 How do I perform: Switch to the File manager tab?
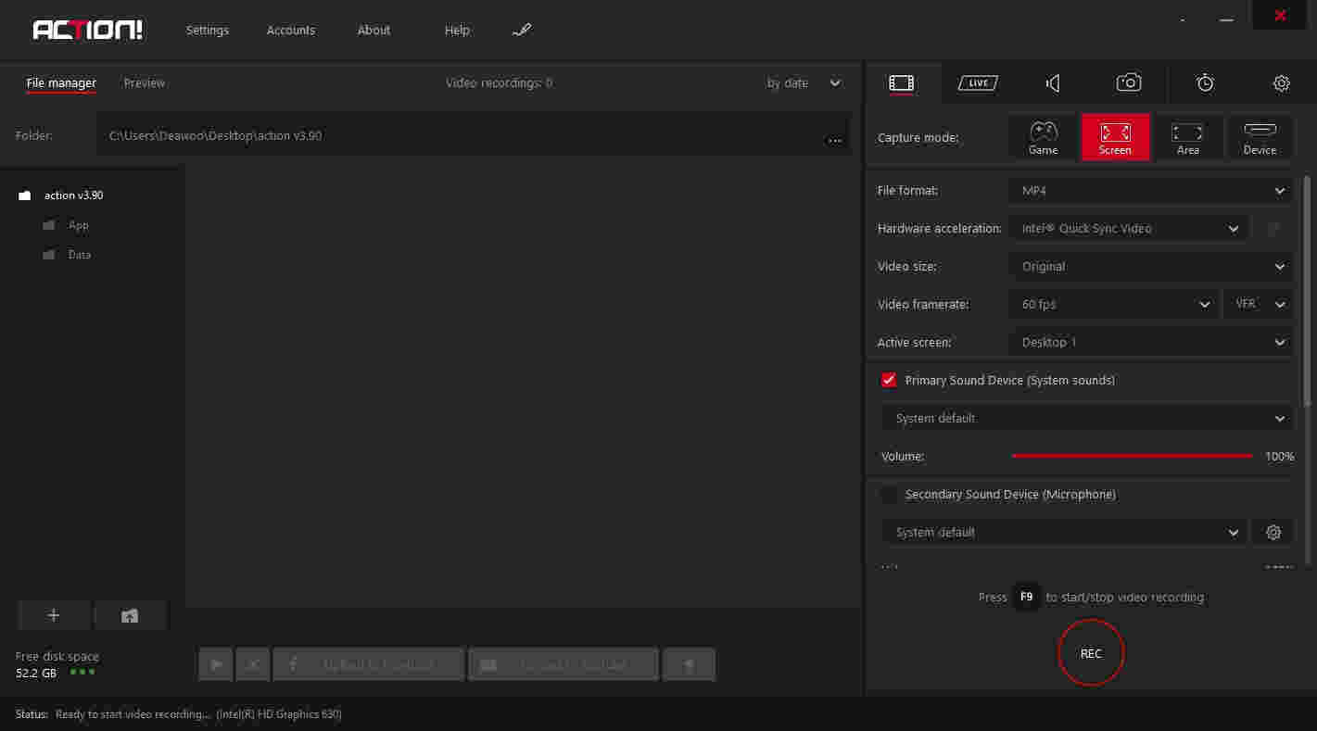[61, 83]
